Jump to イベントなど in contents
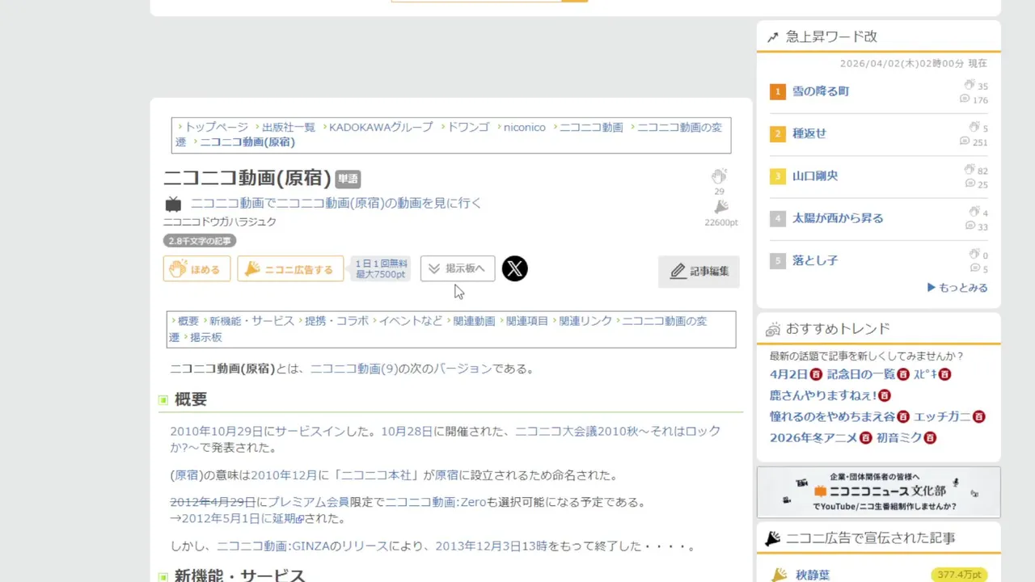The image size is (1035, 582). click(411, 321)
